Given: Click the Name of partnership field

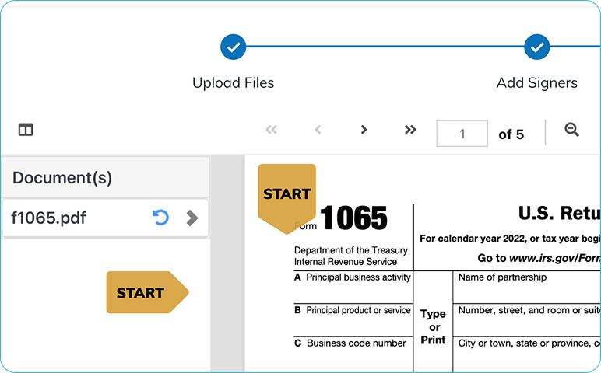Looking at the screenshot, I should 526,288.
